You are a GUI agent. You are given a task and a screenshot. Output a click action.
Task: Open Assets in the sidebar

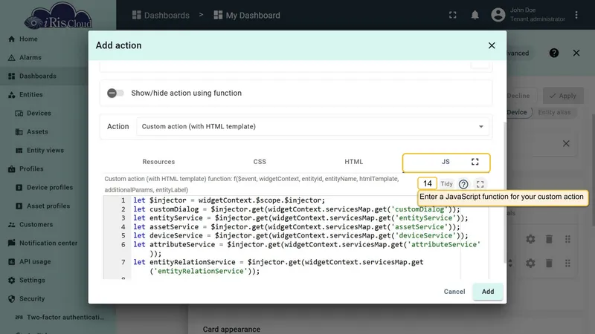tap(37, 132)
